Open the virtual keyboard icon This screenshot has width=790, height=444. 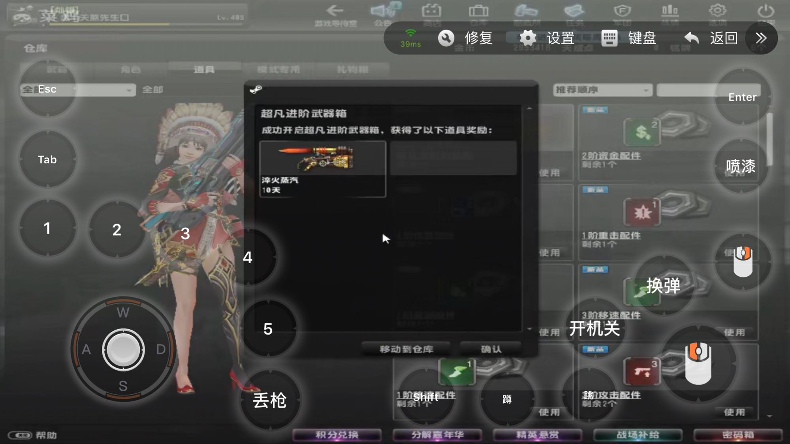pos(609,38)
